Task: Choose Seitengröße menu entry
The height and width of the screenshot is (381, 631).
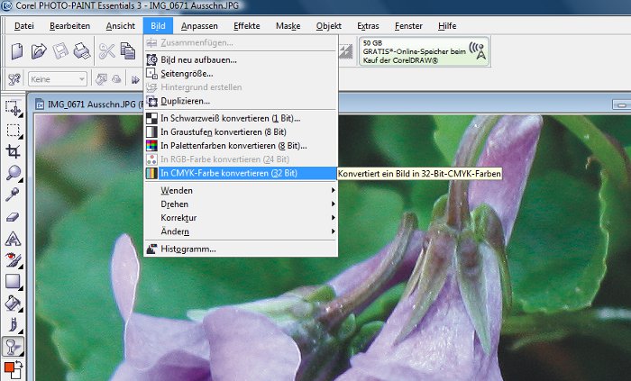Action: tap(241, 74)
